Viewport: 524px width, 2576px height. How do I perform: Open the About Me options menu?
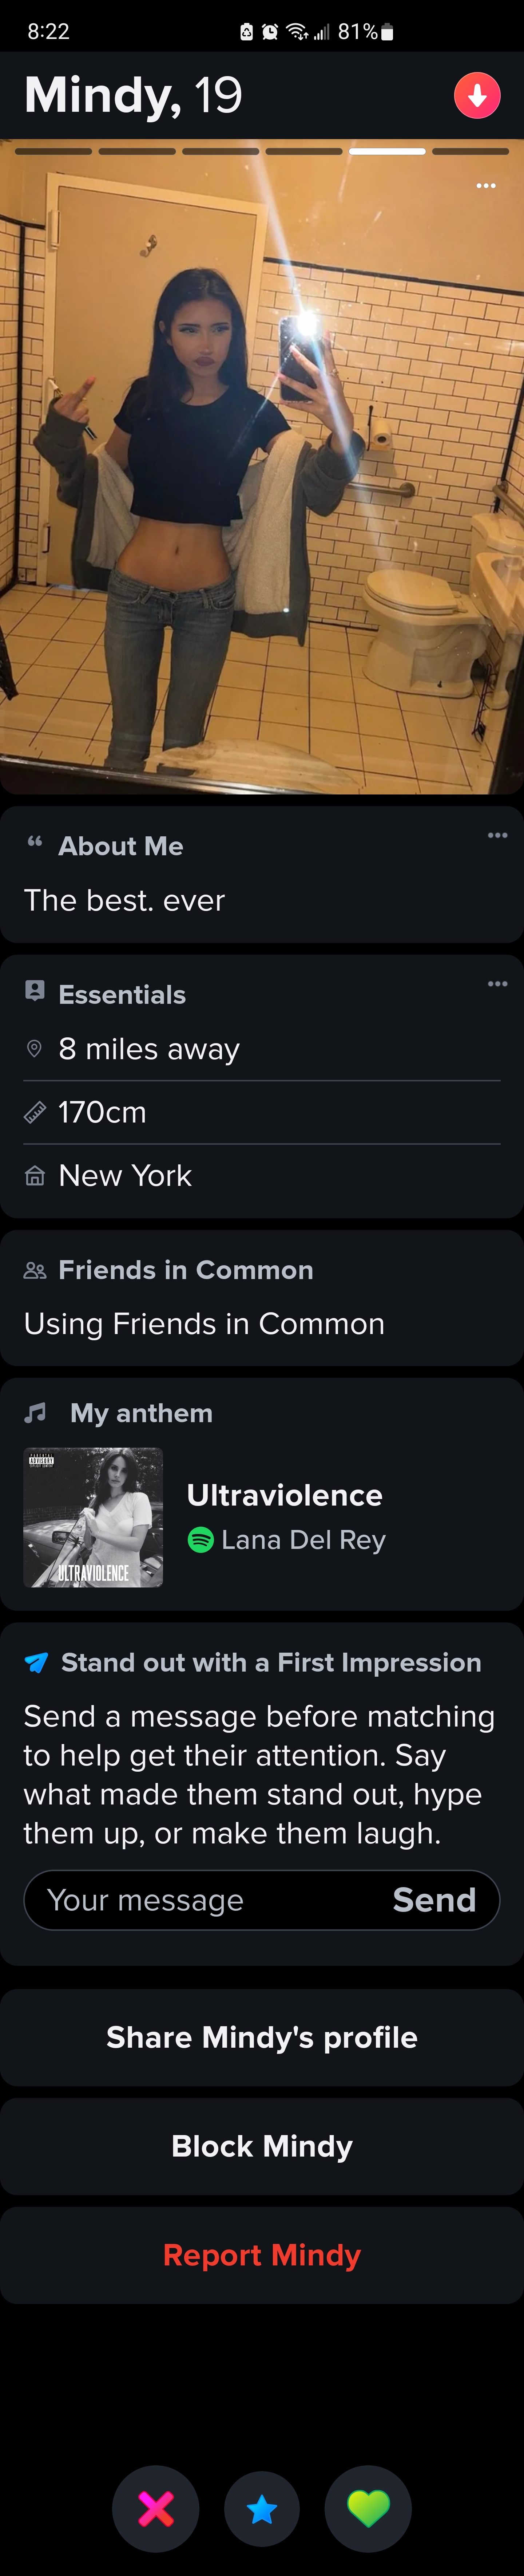click(x=497, y=835)
